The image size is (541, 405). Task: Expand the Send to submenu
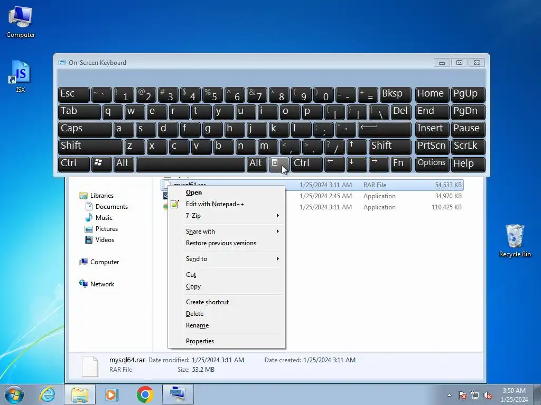232,259
